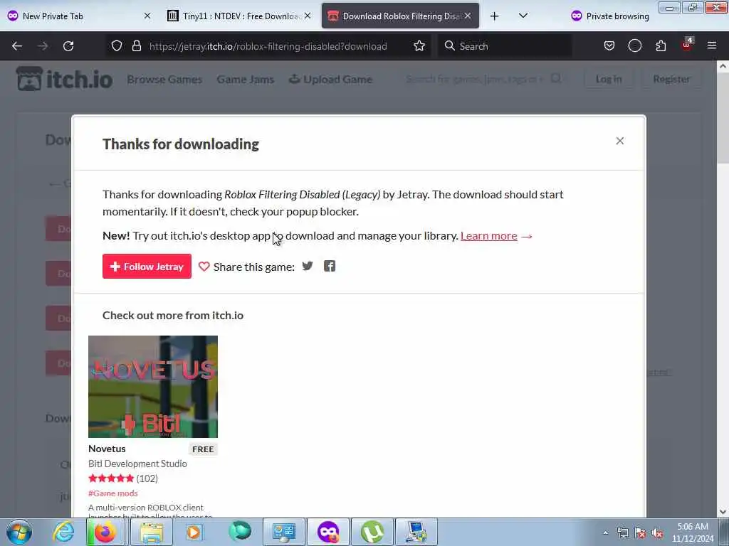Close the New Private Tab
This screenshot has width=729, height=546.
(x=147, y=16)
